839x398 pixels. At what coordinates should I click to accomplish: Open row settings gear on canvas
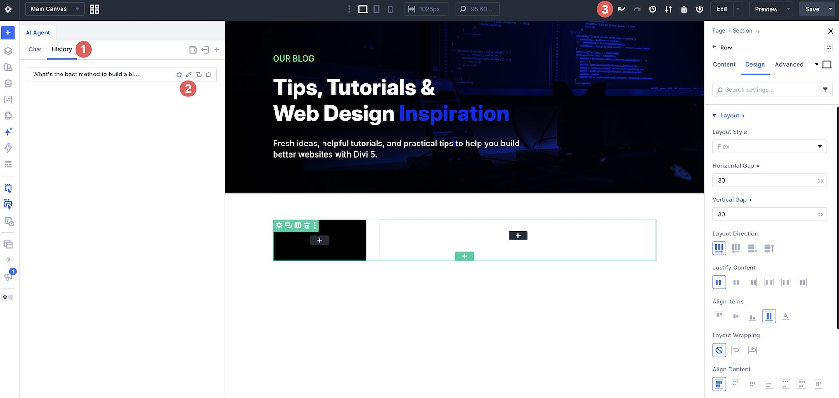(x=279, y=226)
